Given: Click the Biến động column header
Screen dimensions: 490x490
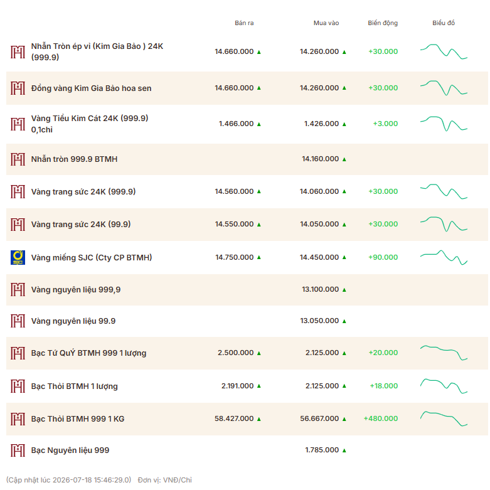Looking at the screenshot, I should pos(383,23).
